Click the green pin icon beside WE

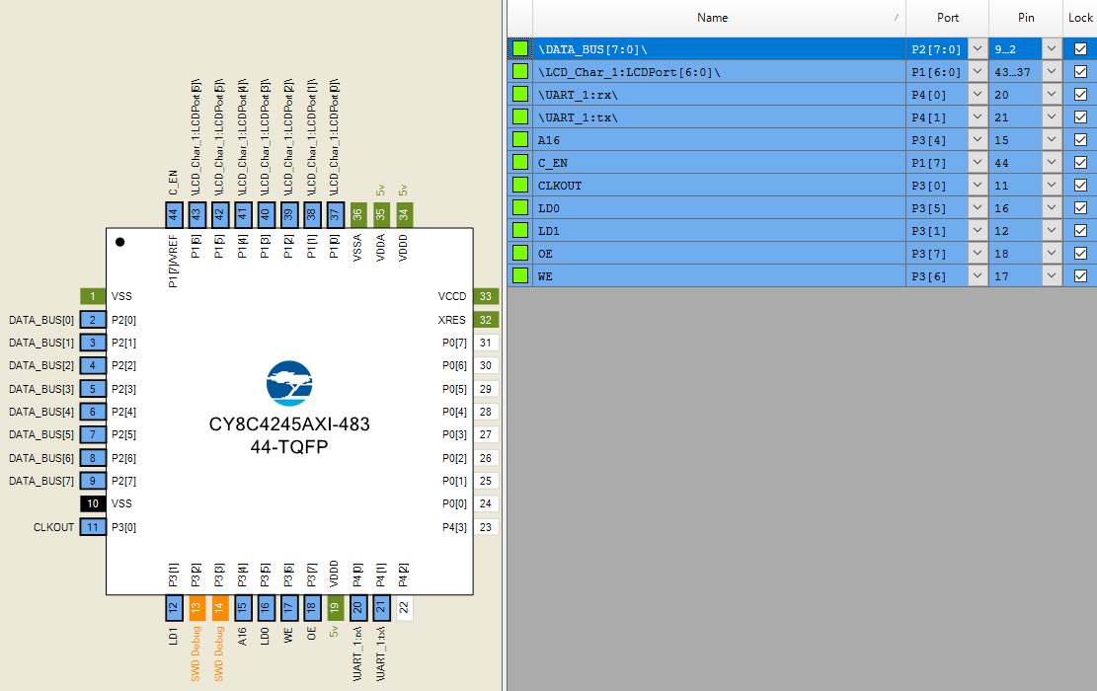coord(519,276)
